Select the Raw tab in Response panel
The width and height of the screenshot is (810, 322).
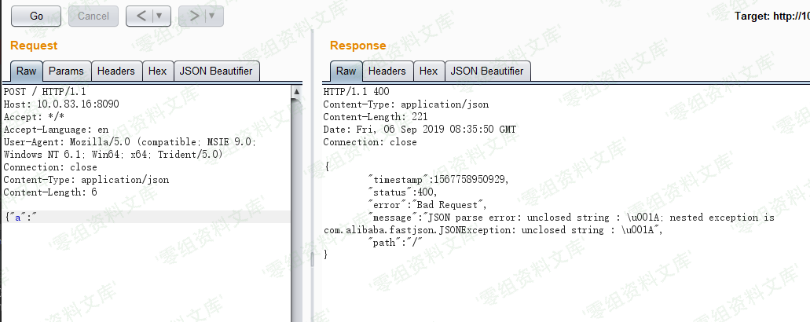pyautogui.click(x=346, y=71)
